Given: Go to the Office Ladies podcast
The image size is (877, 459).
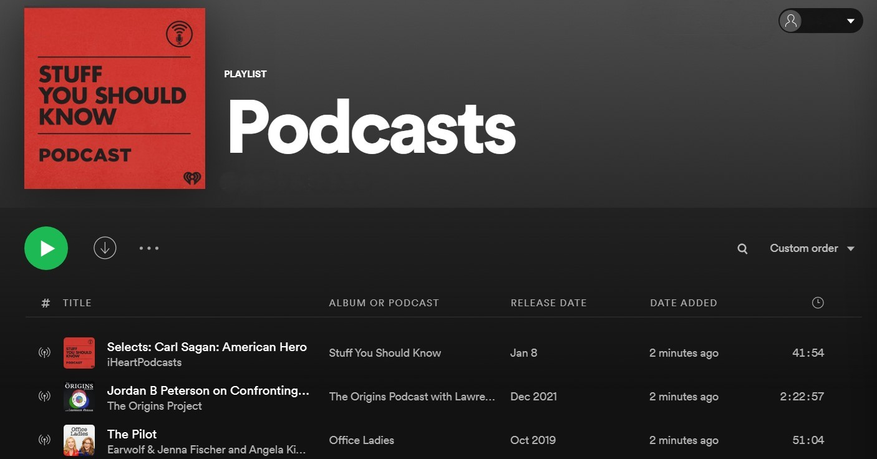Looking at the screenshot, I should point(362,440).
